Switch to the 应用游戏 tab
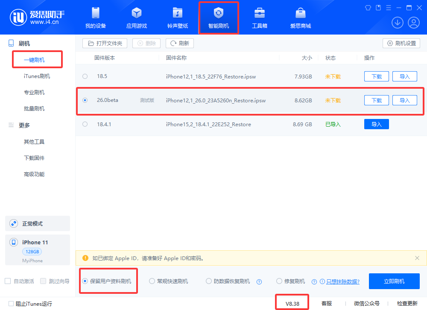The height and width of the screenshot is (310, 427). [137, 18]
